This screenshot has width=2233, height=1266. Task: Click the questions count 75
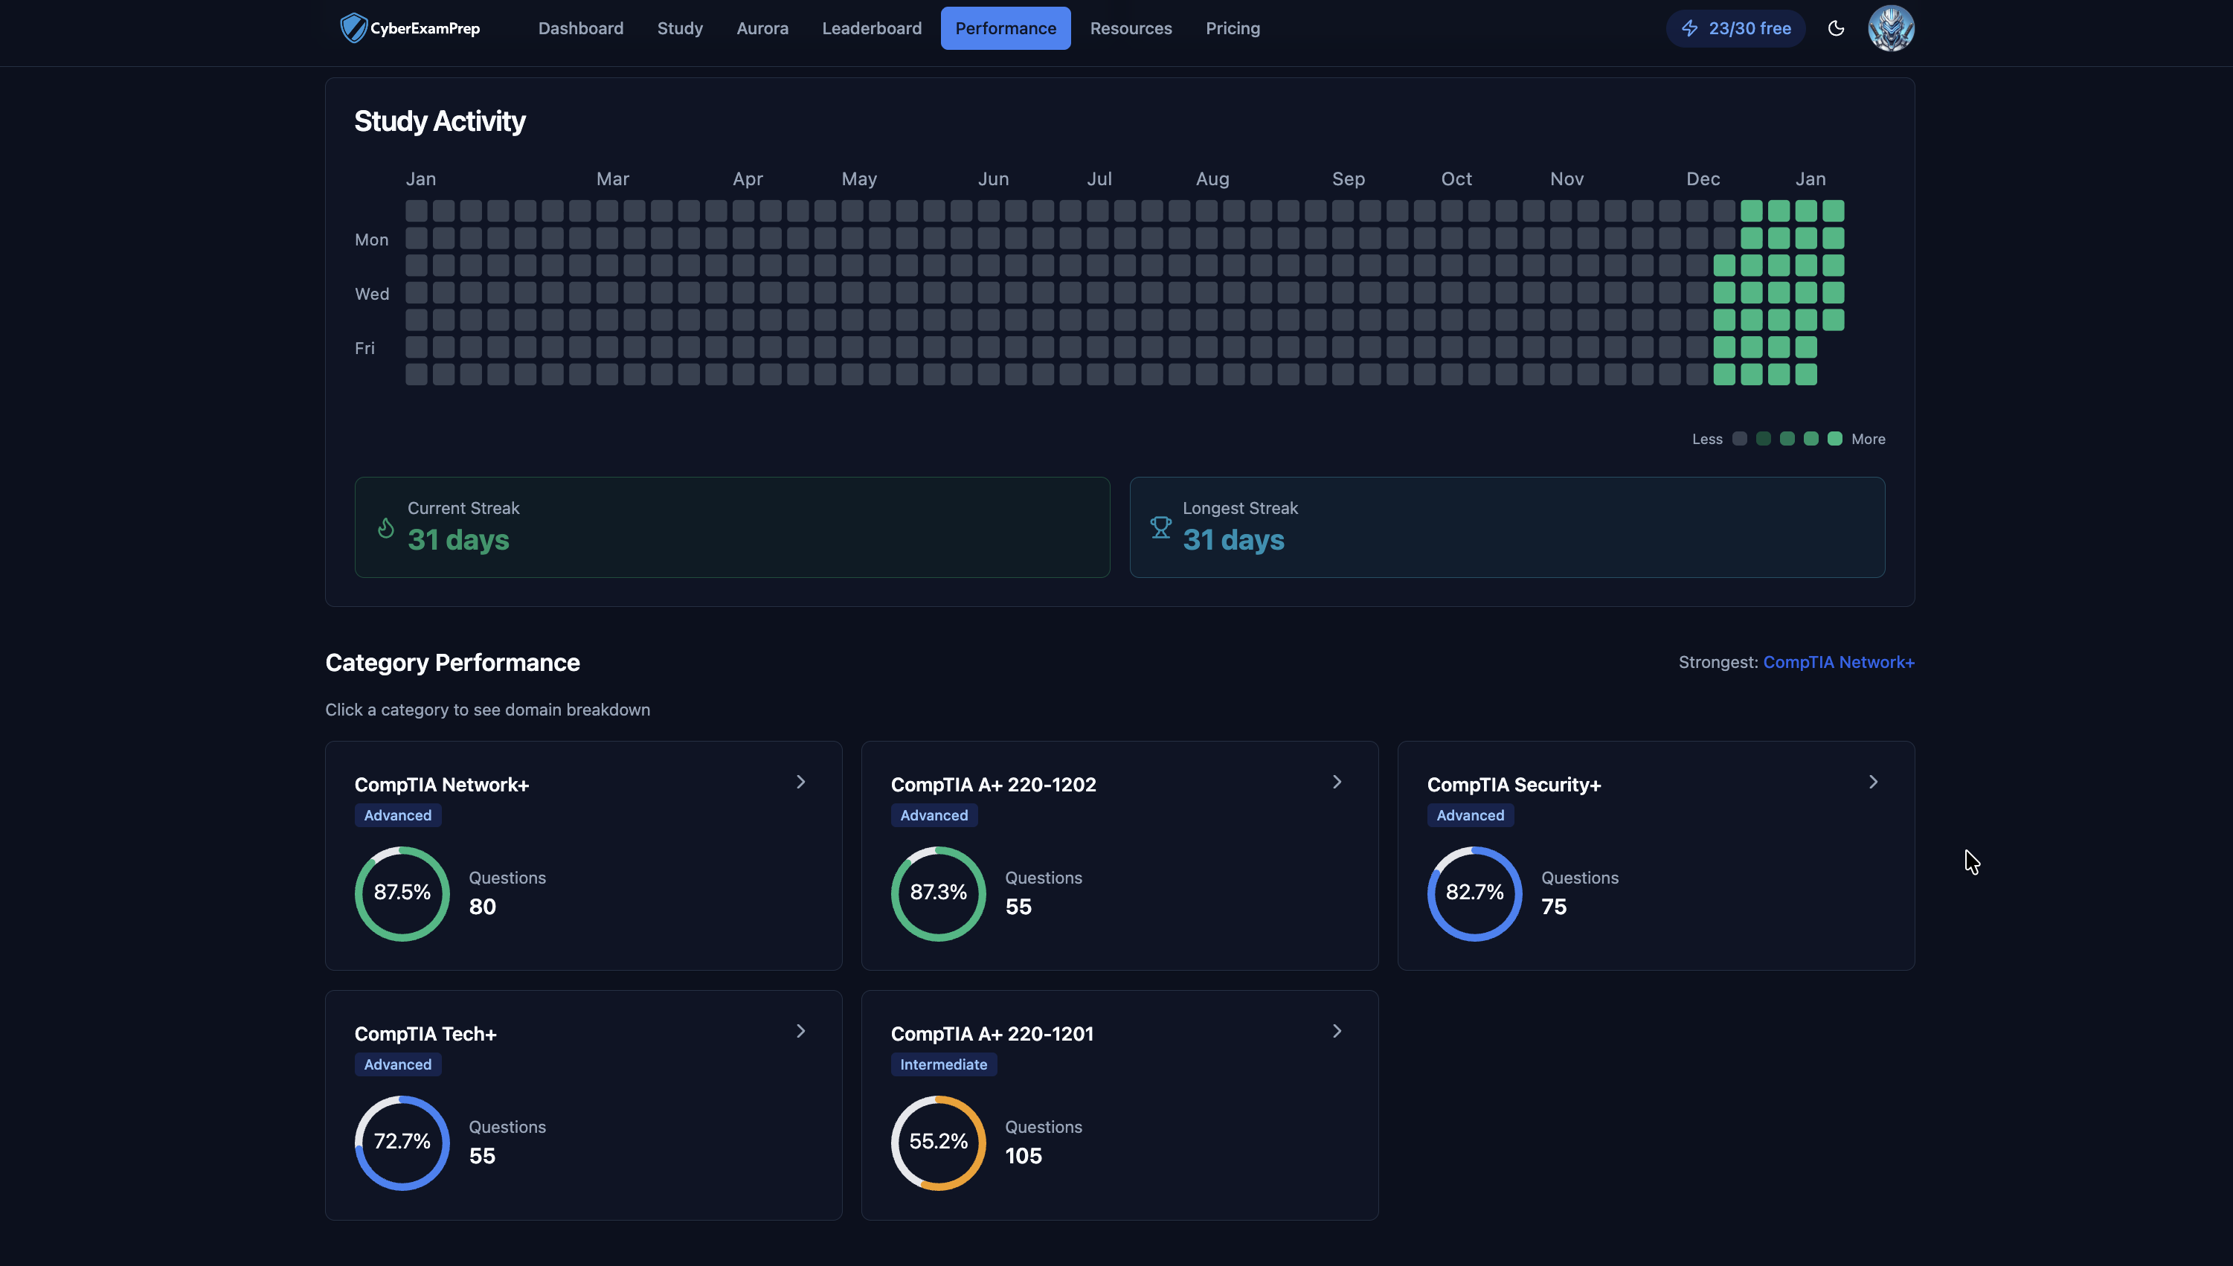(x=1554, y=907)
